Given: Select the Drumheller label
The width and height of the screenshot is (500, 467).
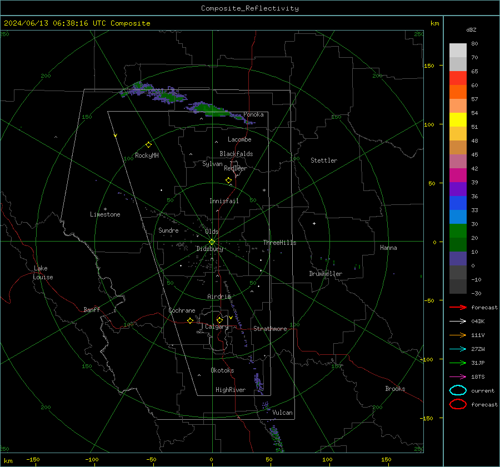Looking at the screenshot, I should click(x=326, y=274).
